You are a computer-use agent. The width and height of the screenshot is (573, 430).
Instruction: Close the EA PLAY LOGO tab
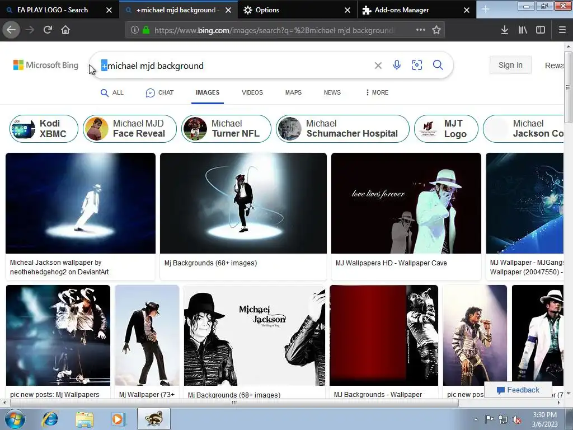(109, 10)
